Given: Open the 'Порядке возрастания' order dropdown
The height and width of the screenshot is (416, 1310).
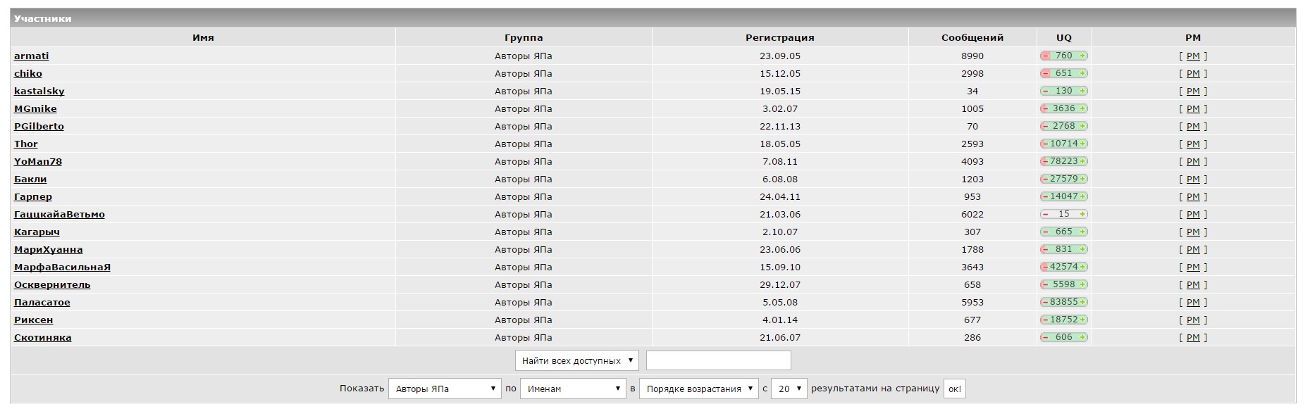Looking at the screenshot, I should [x=698, y=389].
